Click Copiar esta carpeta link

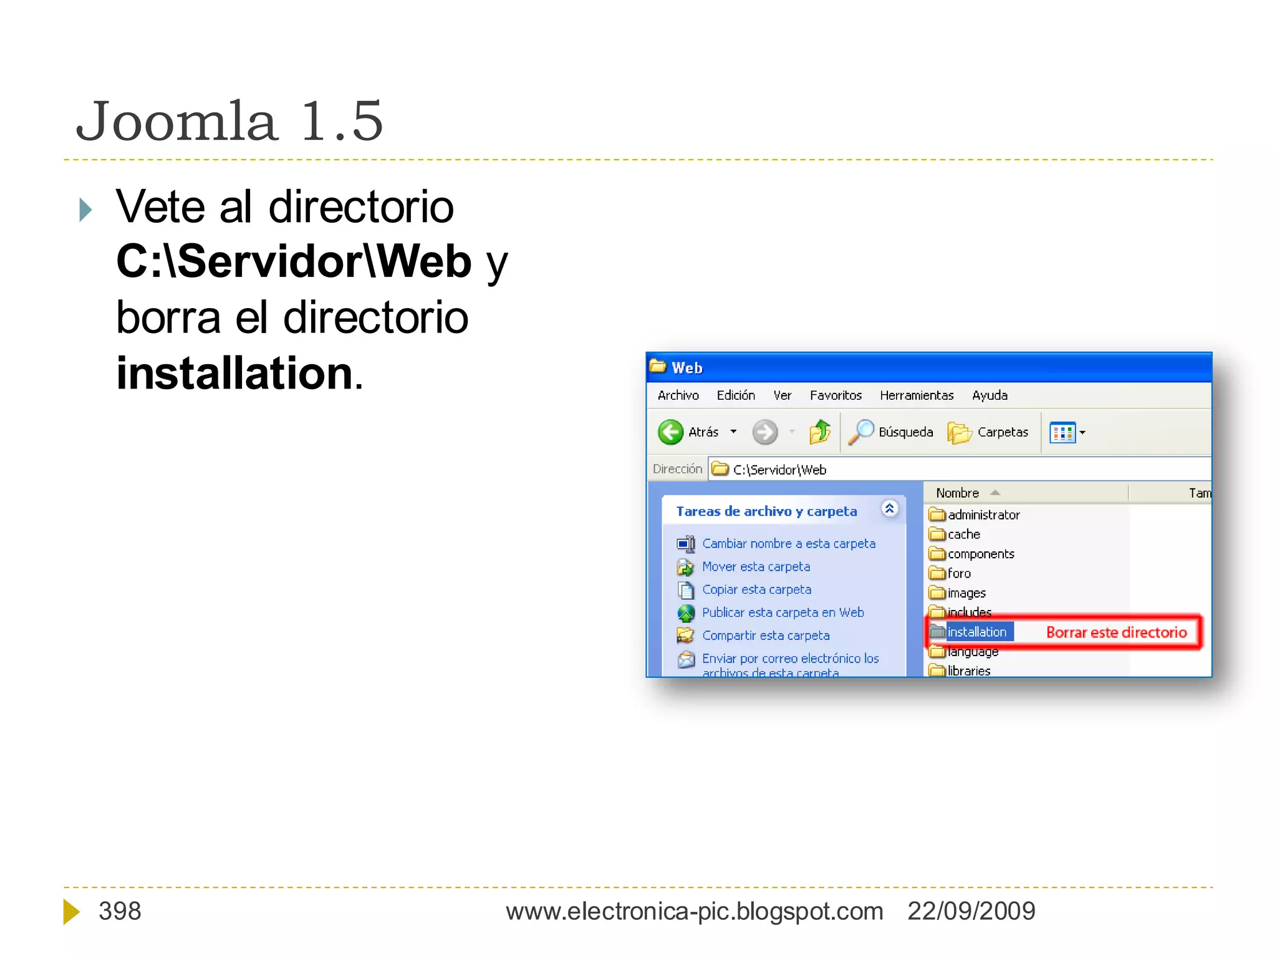tap(757, 590)
